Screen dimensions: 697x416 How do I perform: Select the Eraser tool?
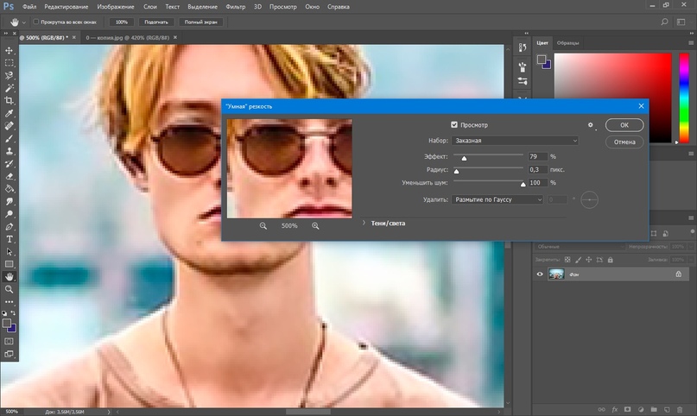click(x=9, y=176)
